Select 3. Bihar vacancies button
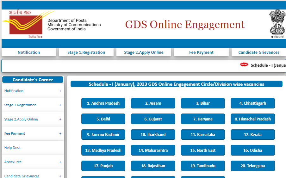This screenshot has width=286, height=178. pyautogui.click(x=203, y=103)
